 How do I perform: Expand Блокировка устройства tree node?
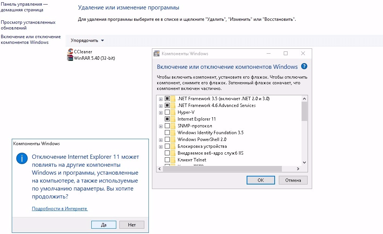[161, 147]
